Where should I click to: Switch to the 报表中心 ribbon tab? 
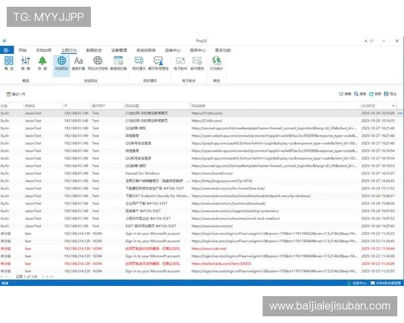[x=197, y=50]
